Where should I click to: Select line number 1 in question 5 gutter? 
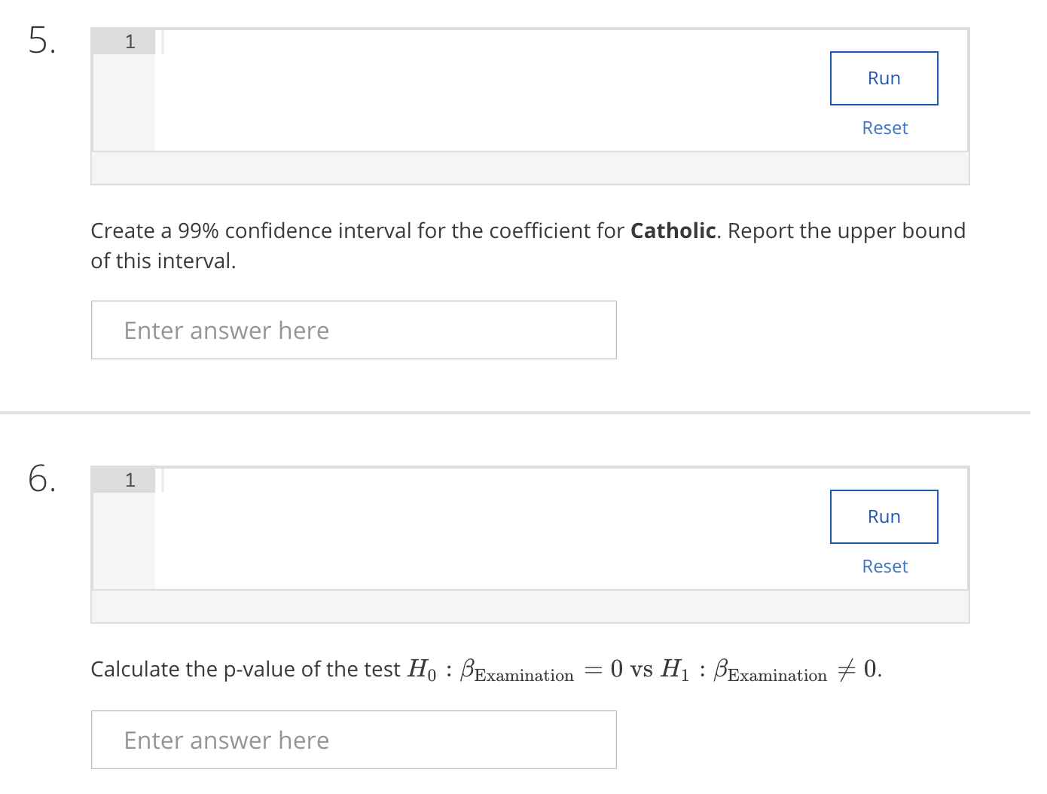pyautogui.click(x=130, y=41)
